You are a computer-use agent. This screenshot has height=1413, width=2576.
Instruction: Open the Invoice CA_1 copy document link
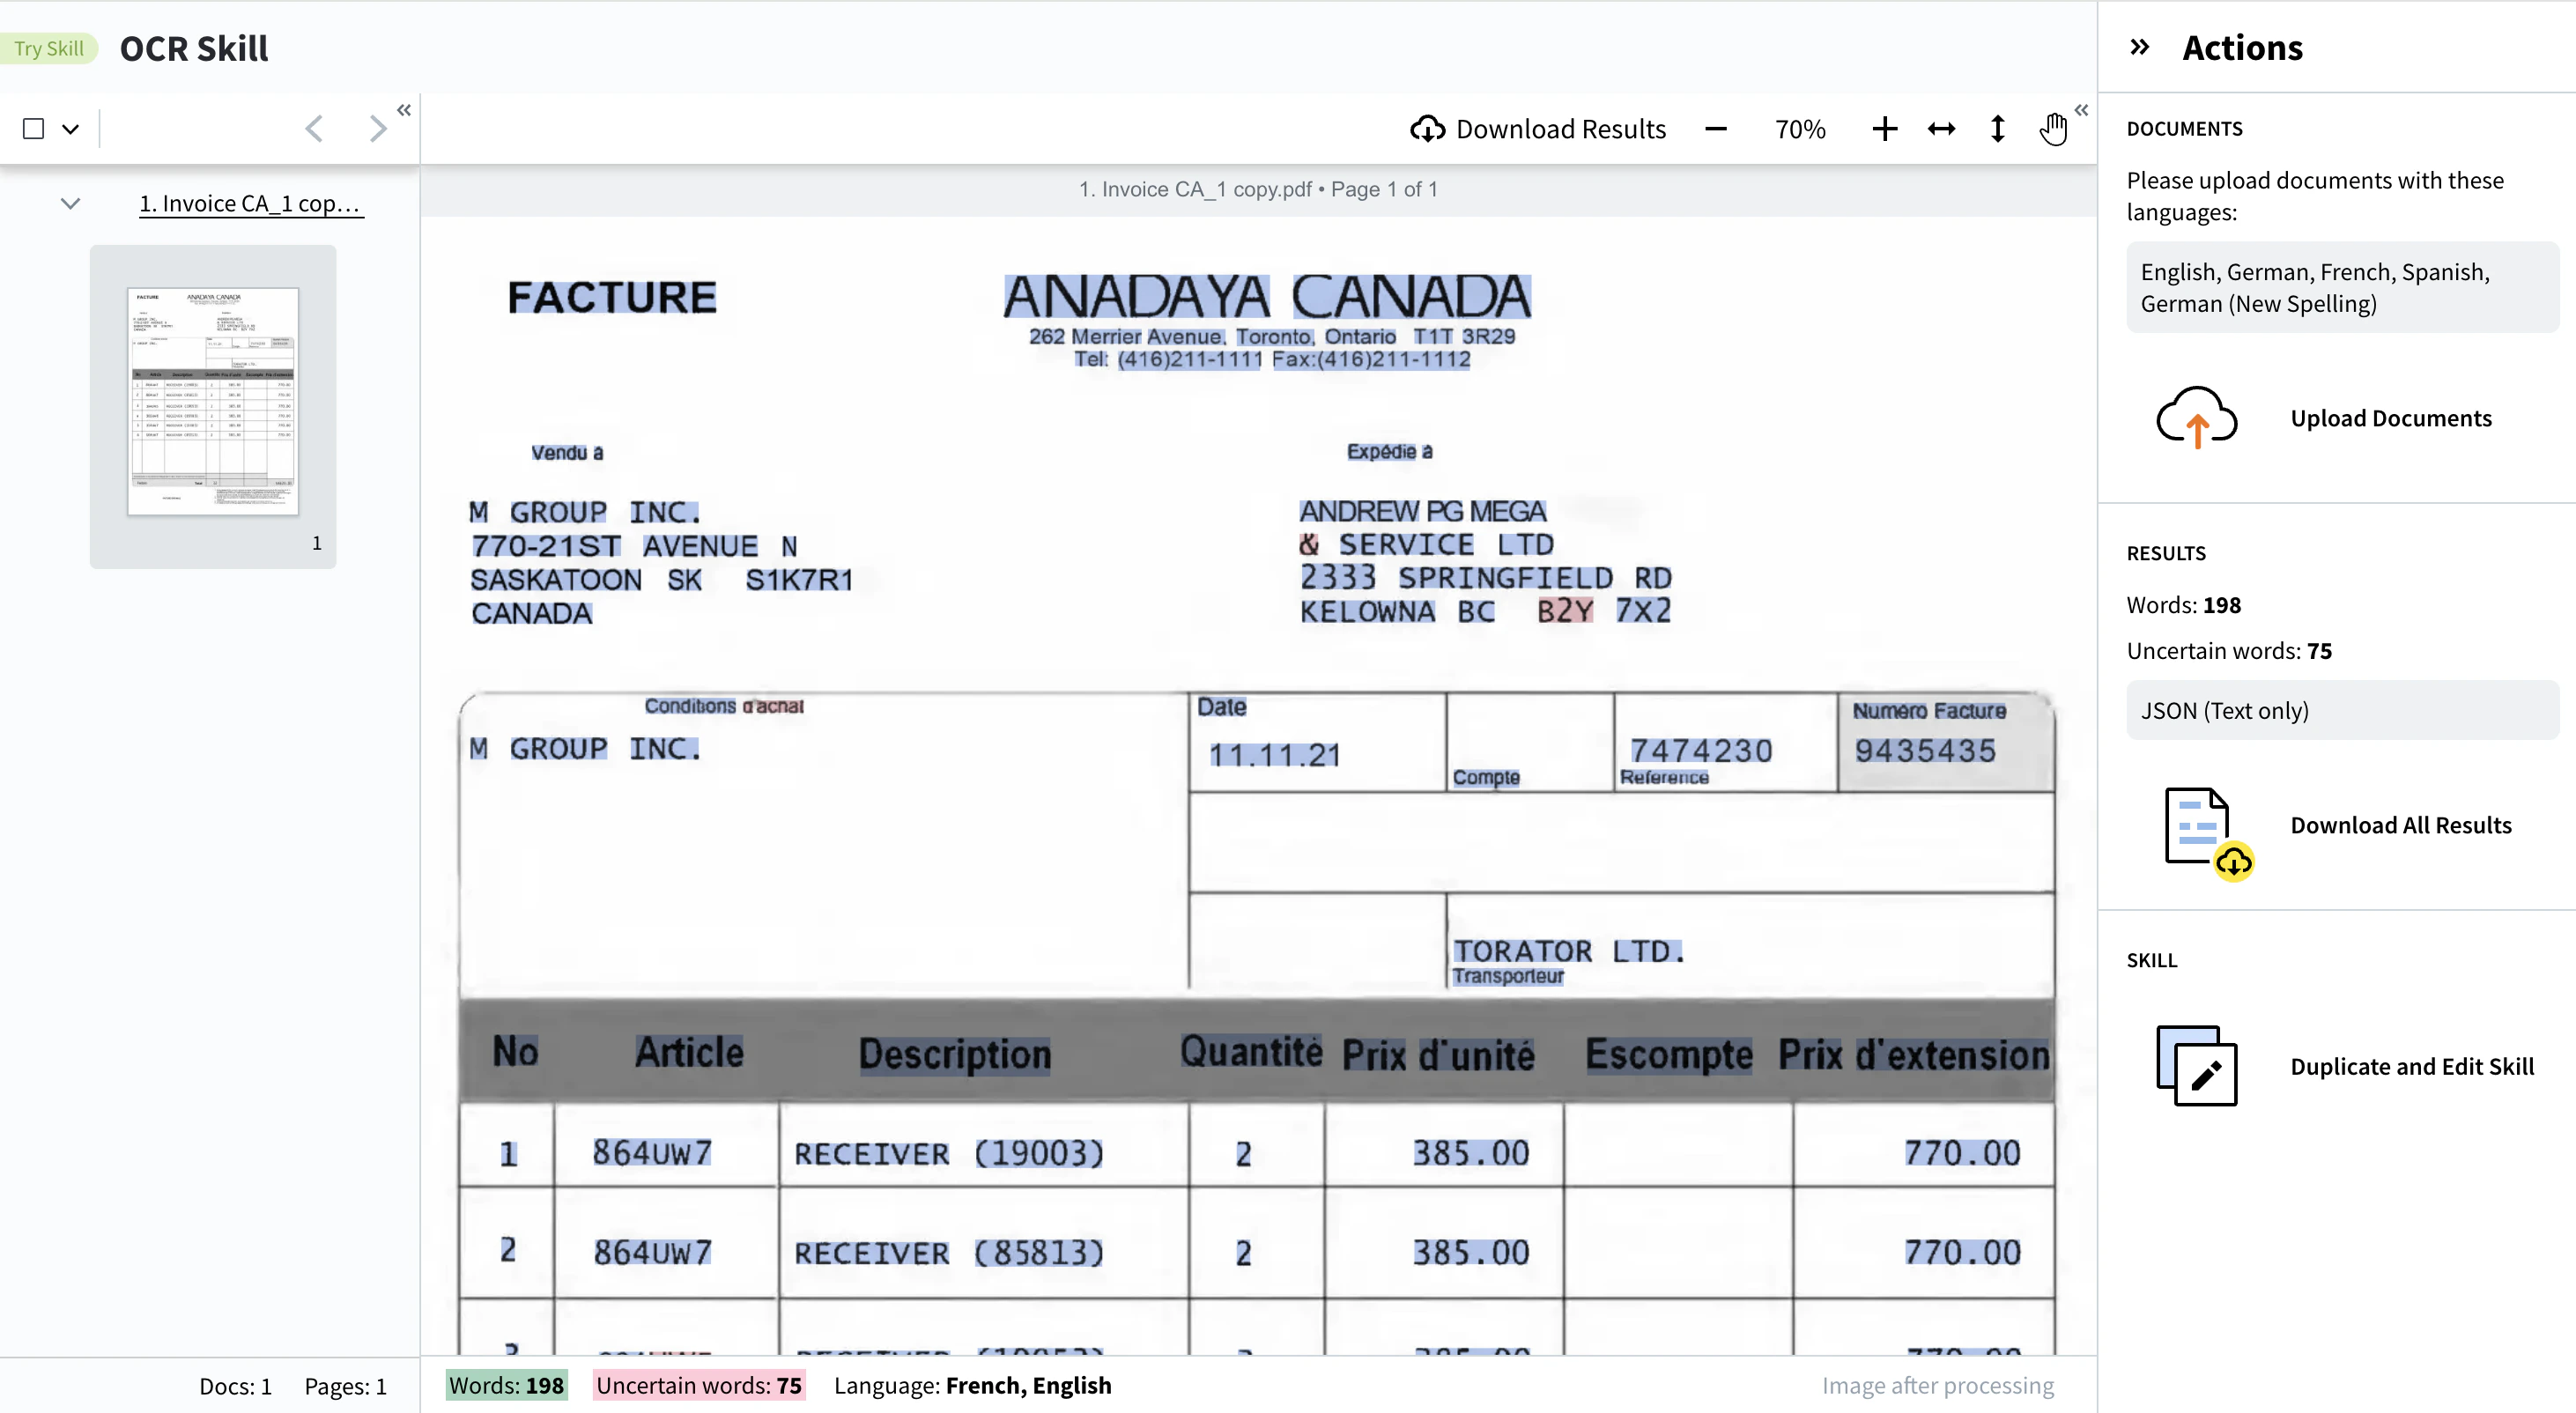250,204
